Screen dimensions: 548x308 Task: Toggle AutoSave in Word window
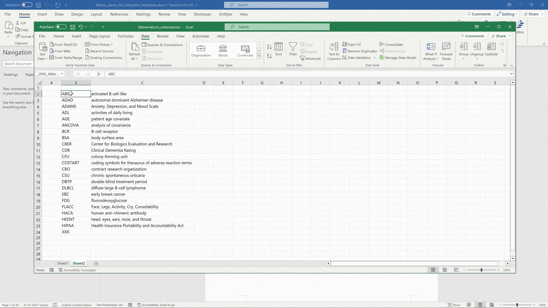tap(27, 5)
